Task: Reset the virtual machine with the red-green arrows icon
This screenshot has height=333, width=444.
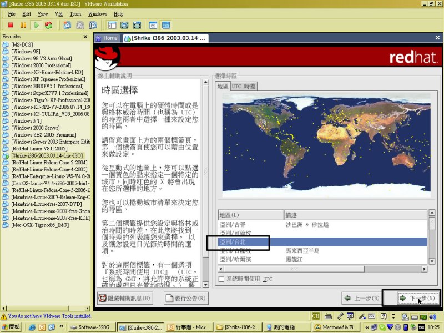Action: (x=49, y=25)
